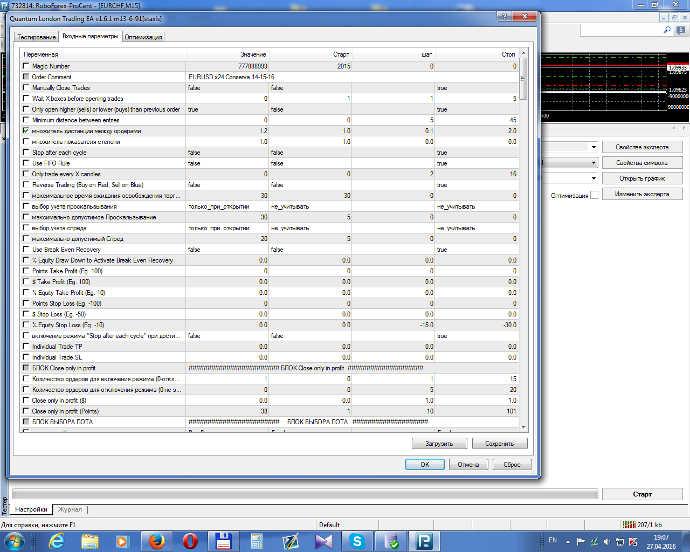
Task: Click the network tray icon
Action: coord(620,542)
